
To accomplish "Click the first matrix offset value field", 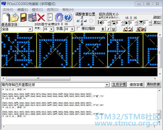I will (105, 23).
